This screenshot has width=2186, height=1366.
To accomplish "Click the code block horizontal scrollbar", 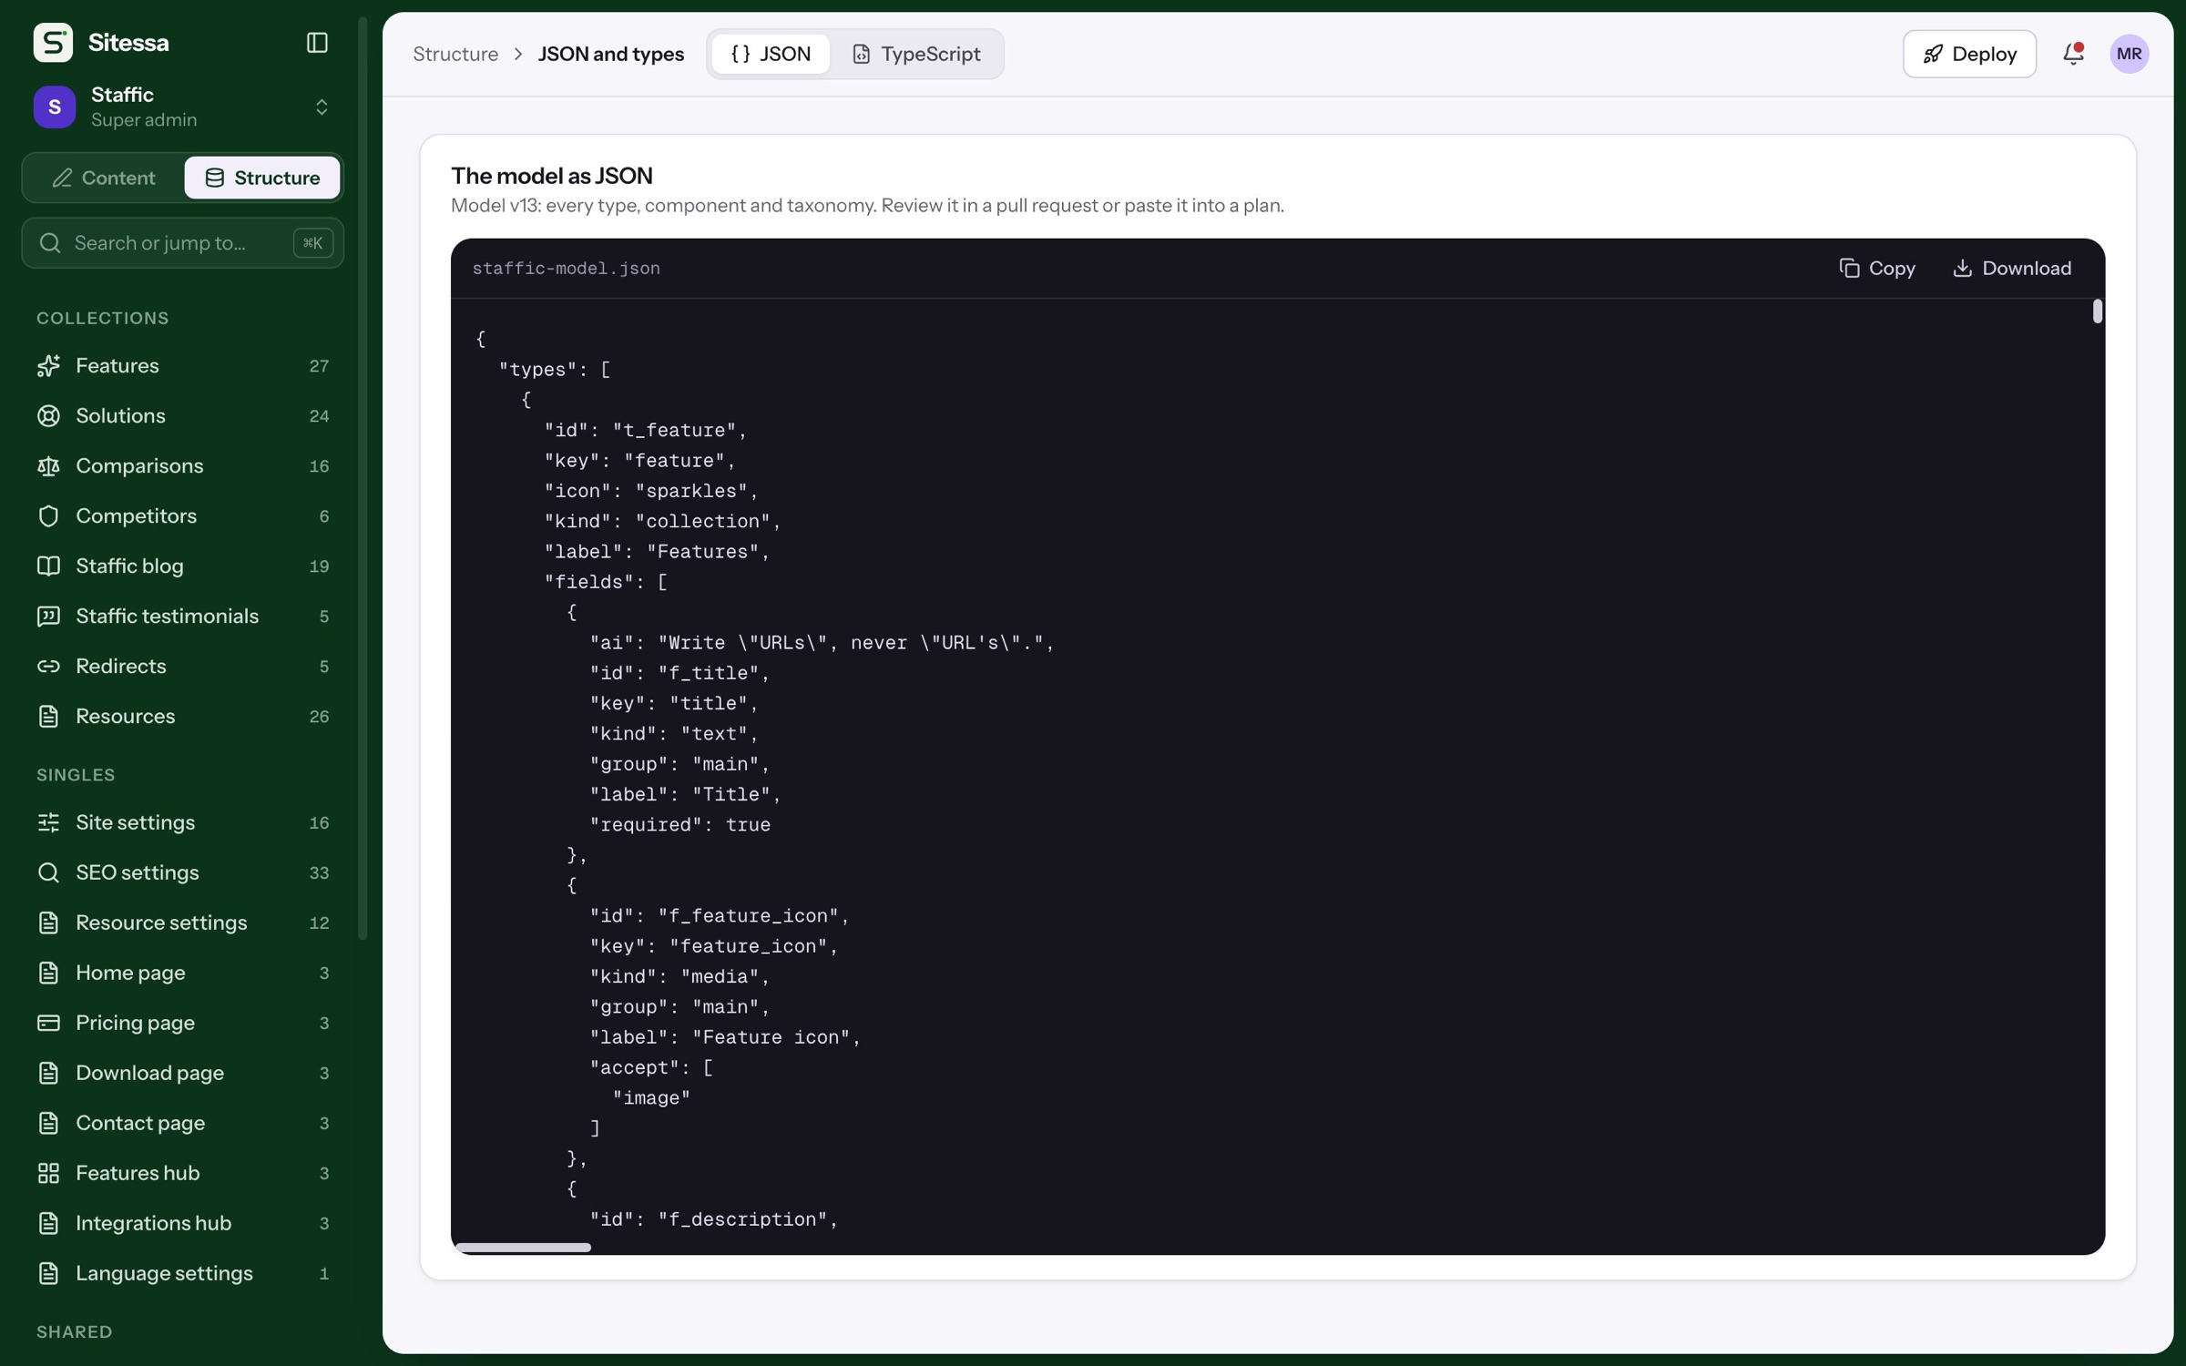I will [523, 1248].
